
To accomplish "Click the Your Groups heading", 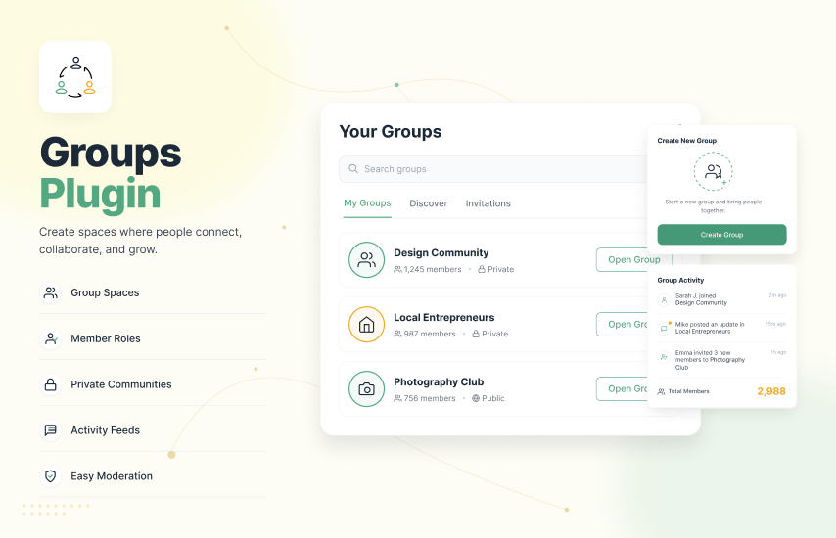I will pos(391,132).
